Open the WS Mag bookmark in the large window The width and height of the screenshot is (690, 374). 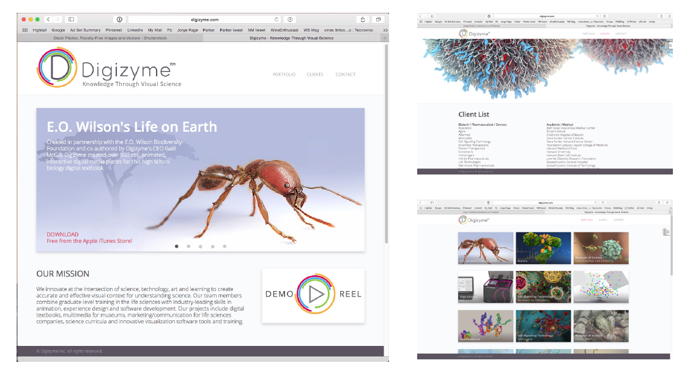pyautogui.click(x=311, y=31)
